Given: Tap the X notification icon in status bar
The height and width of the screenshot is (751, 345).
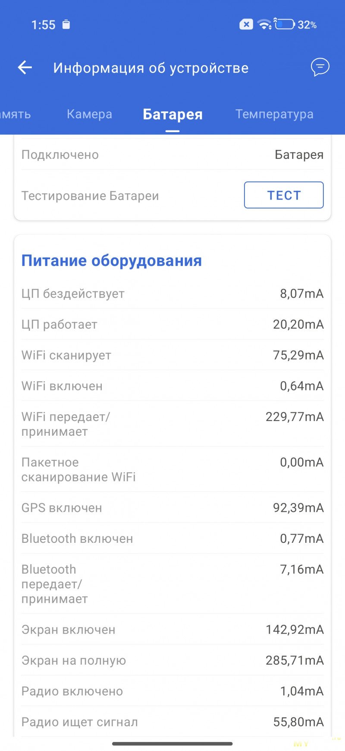Looking at the screenshot, I should (246, 25).
